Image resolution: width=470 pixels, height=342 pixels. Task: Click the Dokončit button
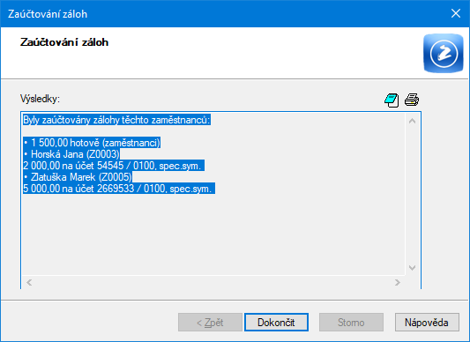[x=276, y=323]
